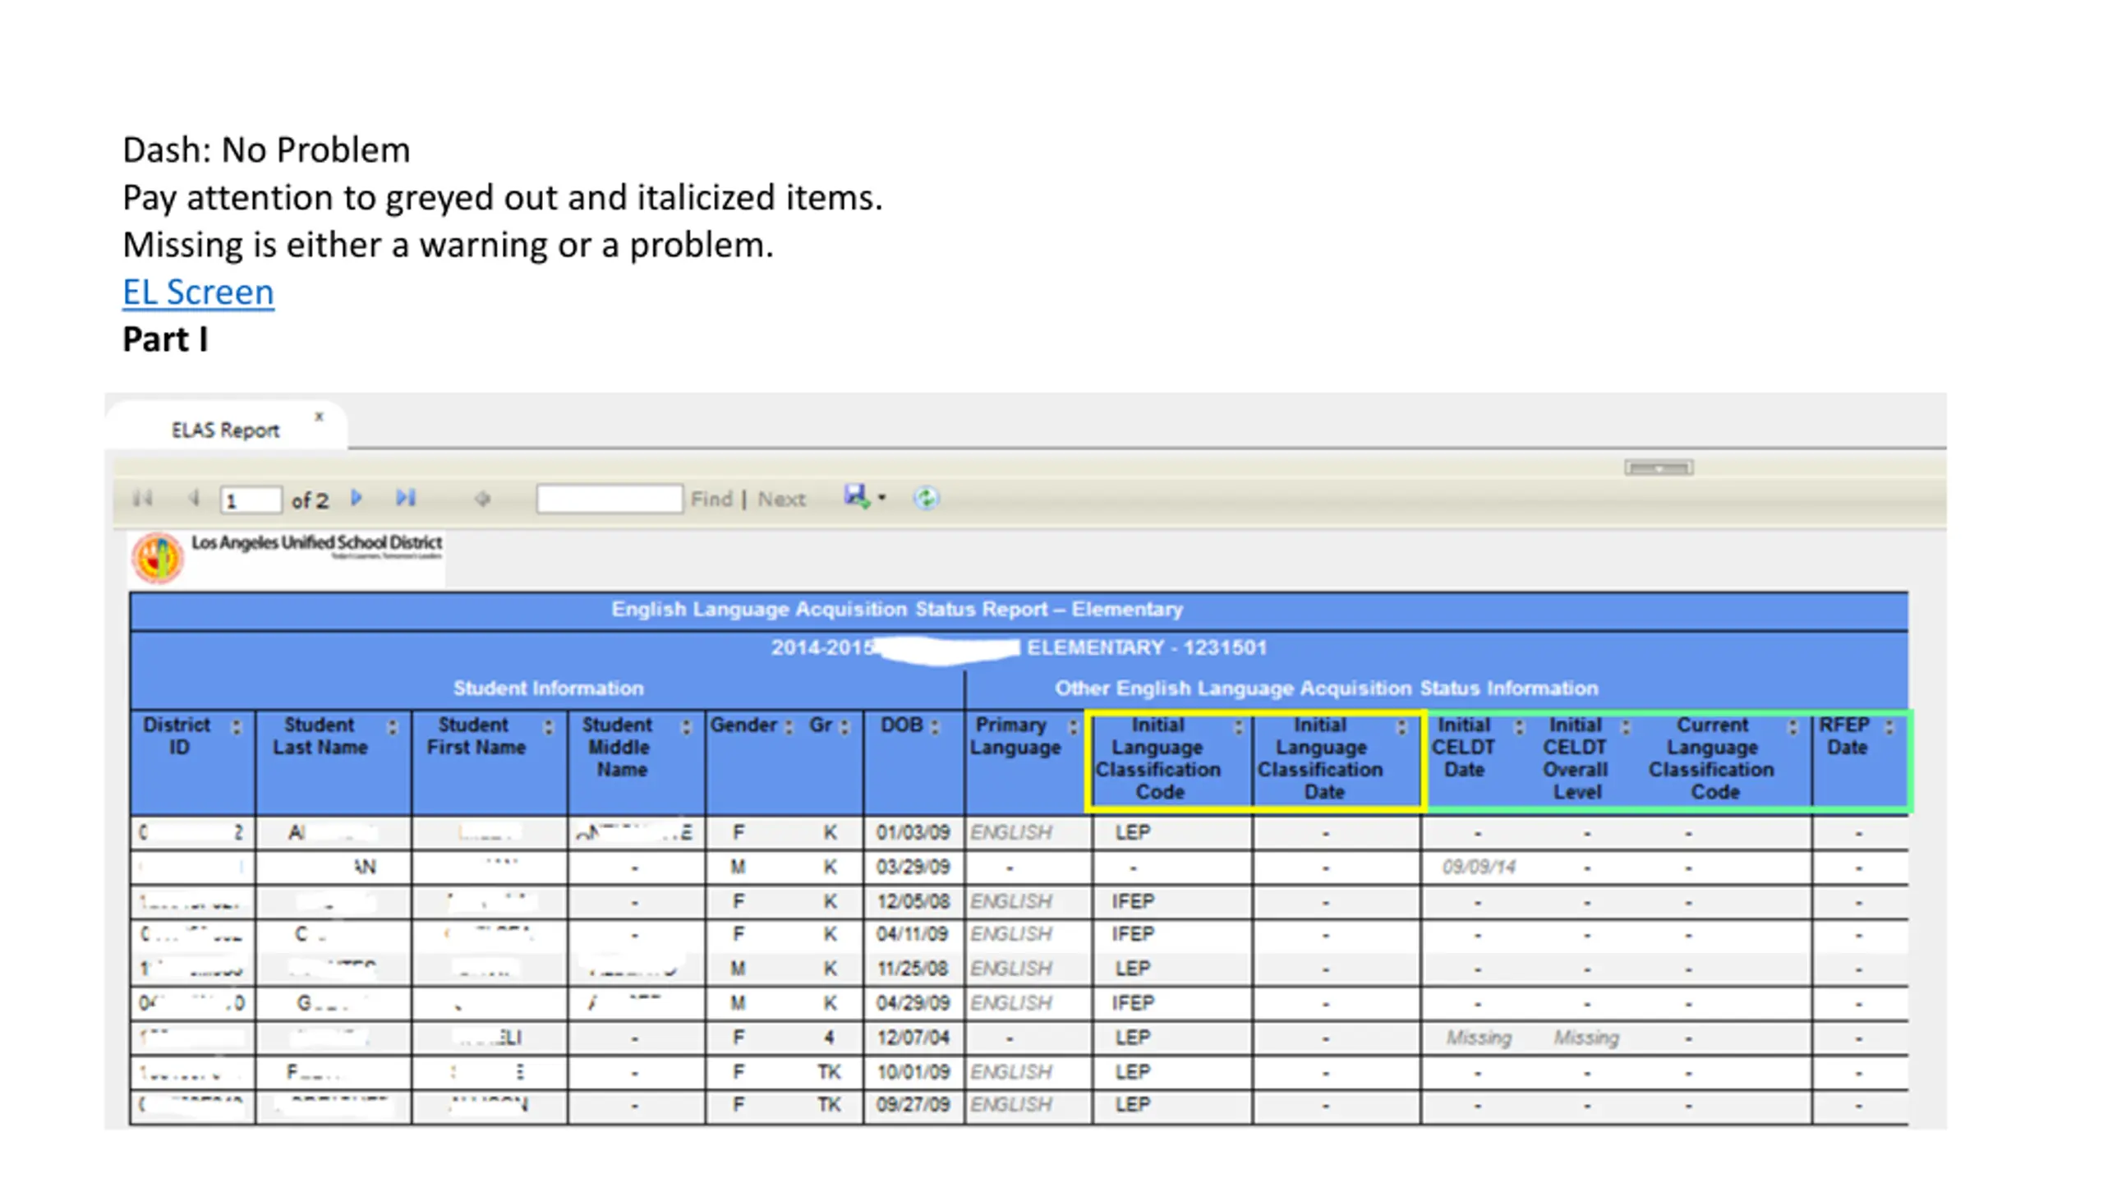Click IFEP code for DOB 04/29/09 row
The width and height of the screenshot is (2103, 1183).
(1133, 1004)
